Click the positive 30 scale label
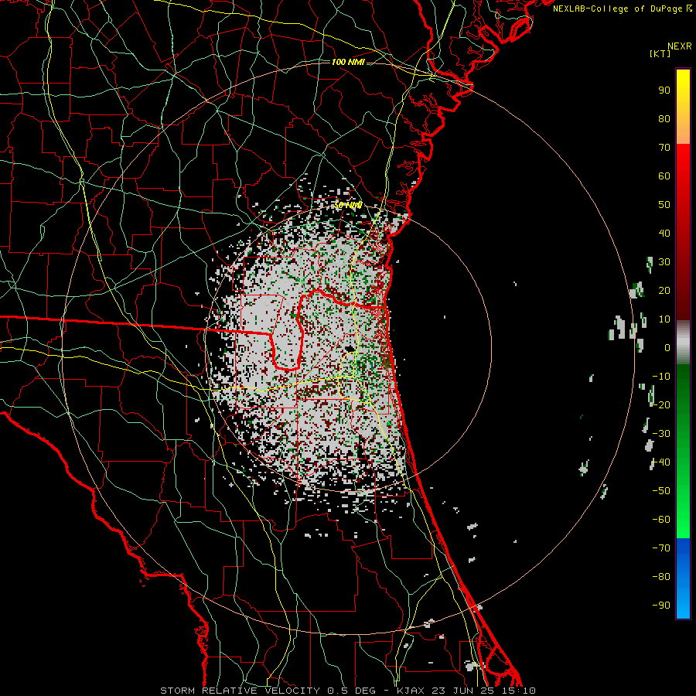Viewport: 696px width, 696px height. pyautogui.click(x=664, y=262)
